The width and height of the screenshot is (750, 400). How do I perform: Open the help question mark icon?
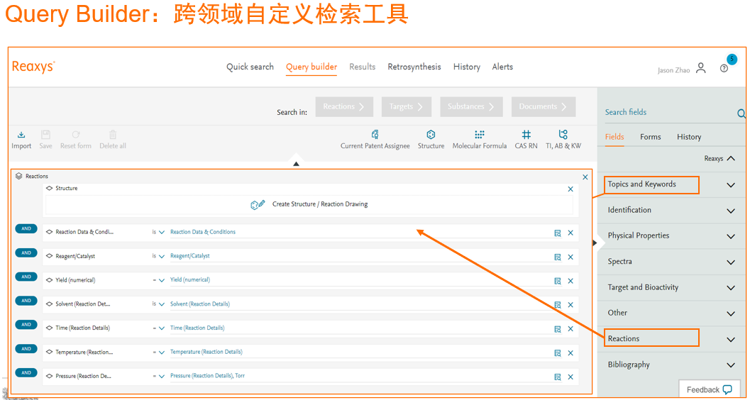pyautogui.click(x=724, y=68)
